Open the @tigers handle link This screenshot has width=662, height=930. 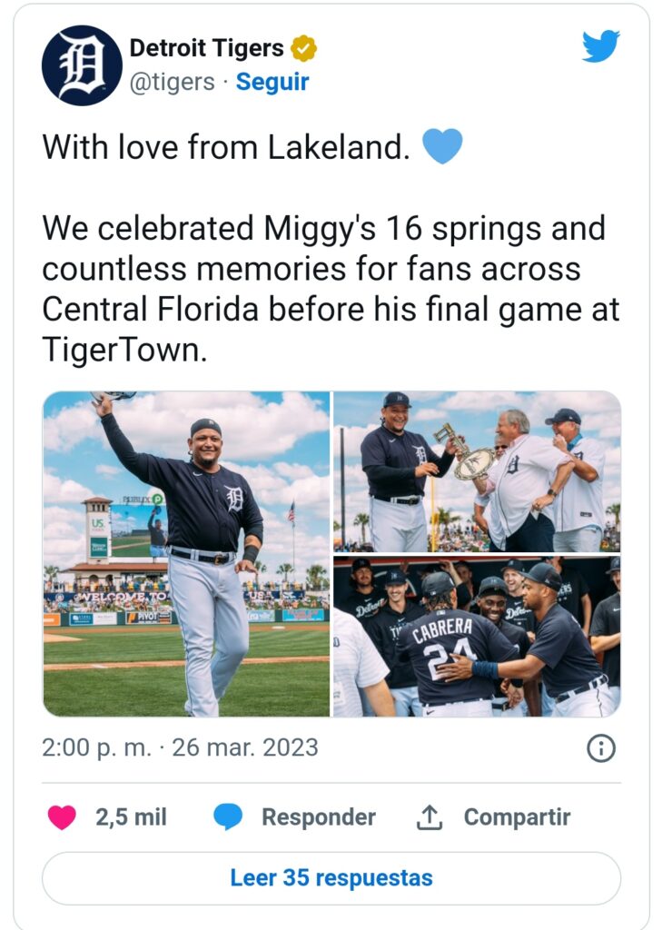(x=173, y=82)
